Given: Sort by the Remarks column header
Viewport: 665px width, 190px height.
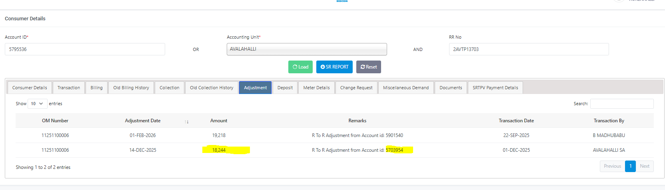Looking at the screenshot, I should point(357,121).
